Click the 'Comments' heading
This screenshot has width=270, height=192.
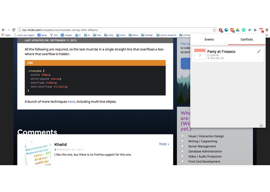pyautogui.click(x=37, y=132)
